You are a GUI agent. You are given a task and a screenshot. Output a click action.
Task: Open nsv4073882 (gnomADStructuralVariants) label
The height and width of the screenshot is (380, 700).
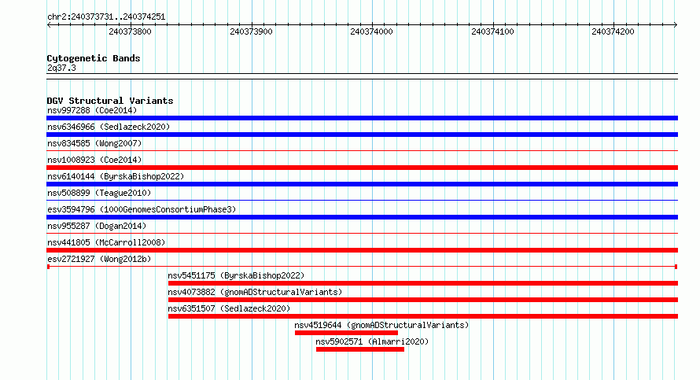tap(255, 292)
